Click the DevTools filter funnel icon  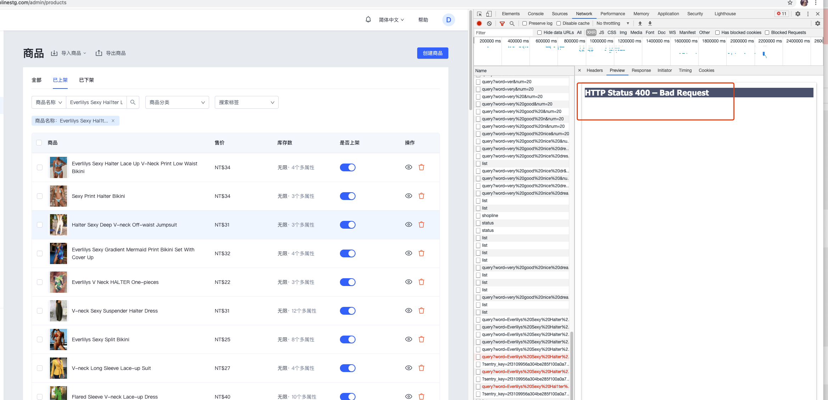pos(502,23)
